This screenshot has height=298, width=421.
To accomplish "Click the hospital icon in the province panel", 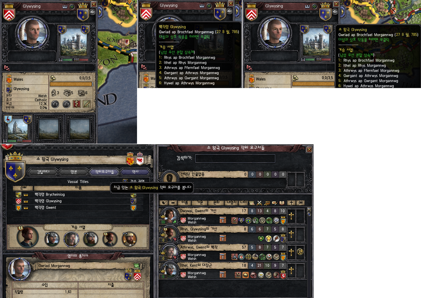I will (77, 104).
